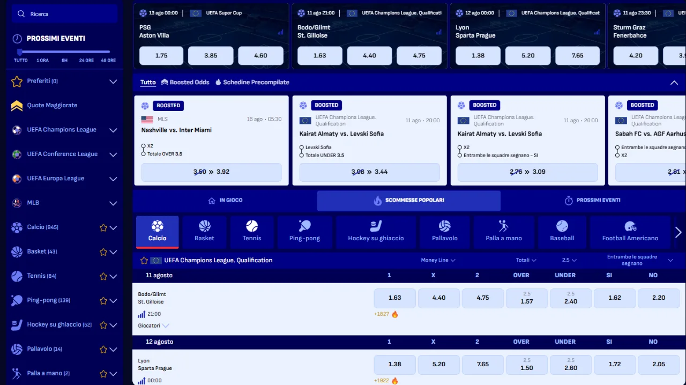This screenshot has height=385, width=686.
Task: Open stats icon on Bodo/Glimt top card
Action: [x=439, y=32]
